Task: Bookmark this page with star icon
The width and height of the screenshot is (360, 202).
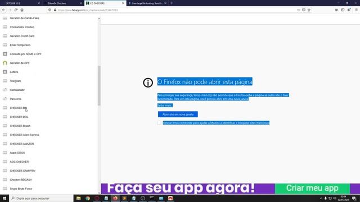Action: point(309,10)
